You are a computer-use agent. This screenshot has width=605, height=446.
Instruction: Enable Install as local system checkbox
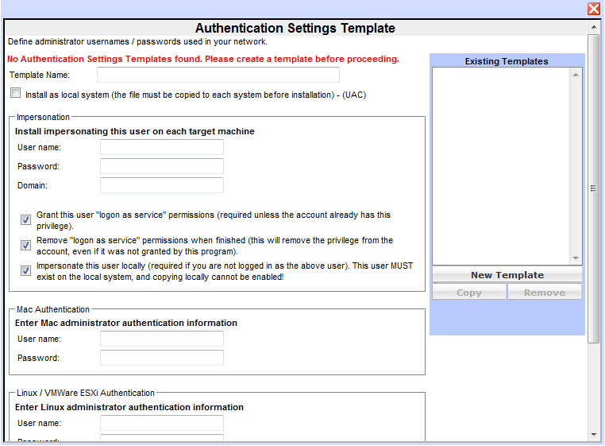tap(16, 93)
